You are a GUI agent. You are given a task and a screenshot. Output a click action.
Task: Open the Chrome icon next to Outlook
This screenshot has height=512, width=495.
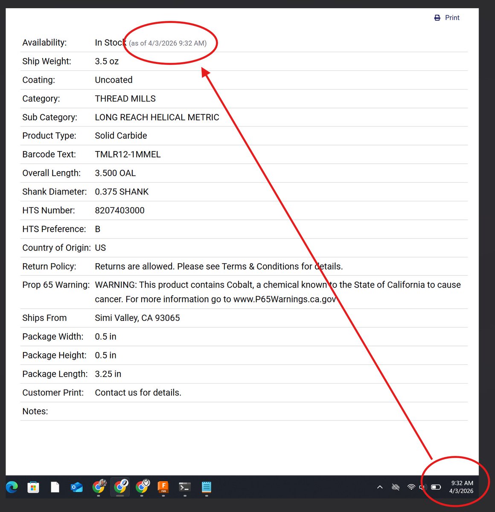(99, 486)
